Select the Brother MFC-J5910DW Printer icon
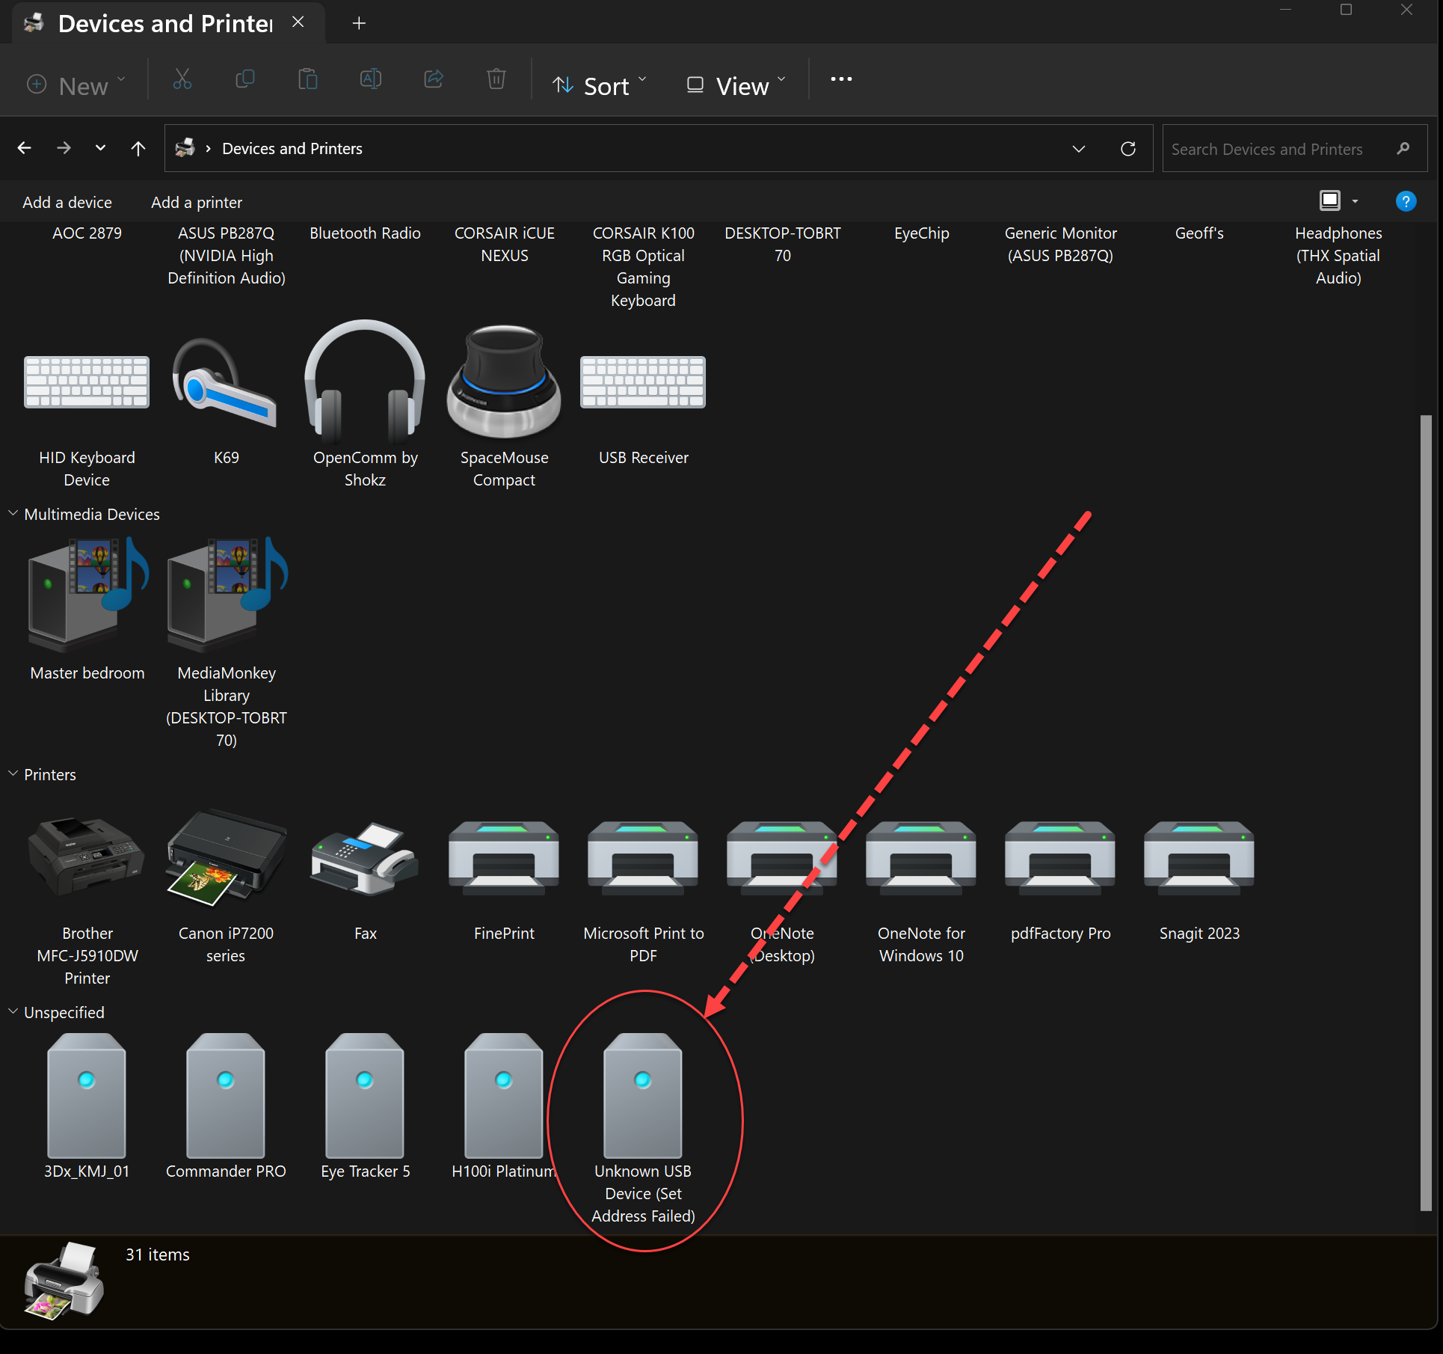 pyautogui.click(x=87, y=857)
